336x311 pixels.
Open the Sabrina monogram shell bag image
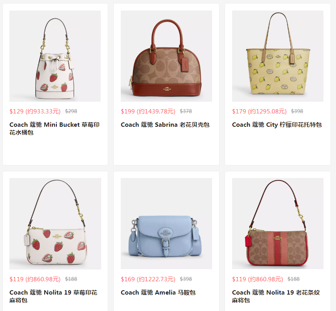tap(166, 56)
